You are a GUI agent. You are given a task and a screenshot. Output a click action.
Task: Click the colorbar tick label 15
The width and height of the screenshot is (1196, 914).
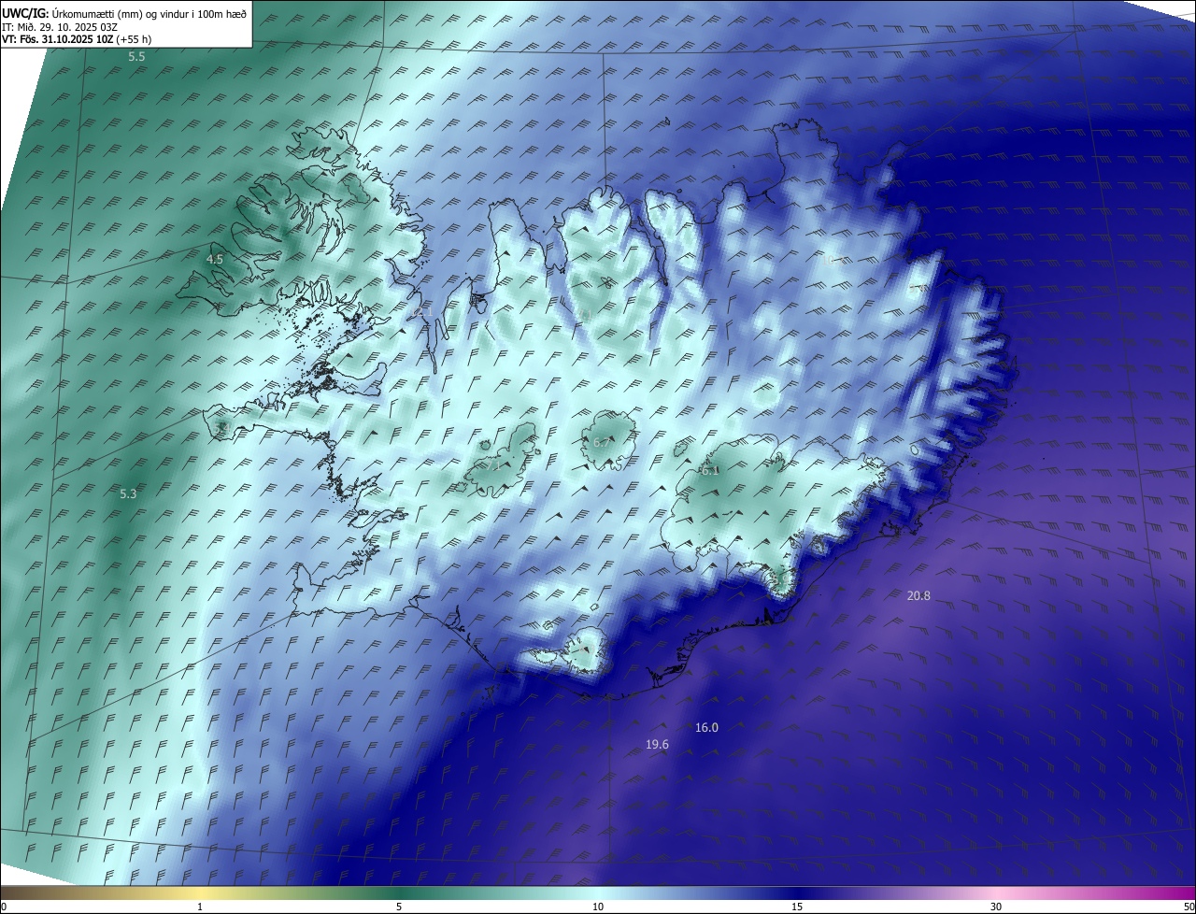point(797,907)
